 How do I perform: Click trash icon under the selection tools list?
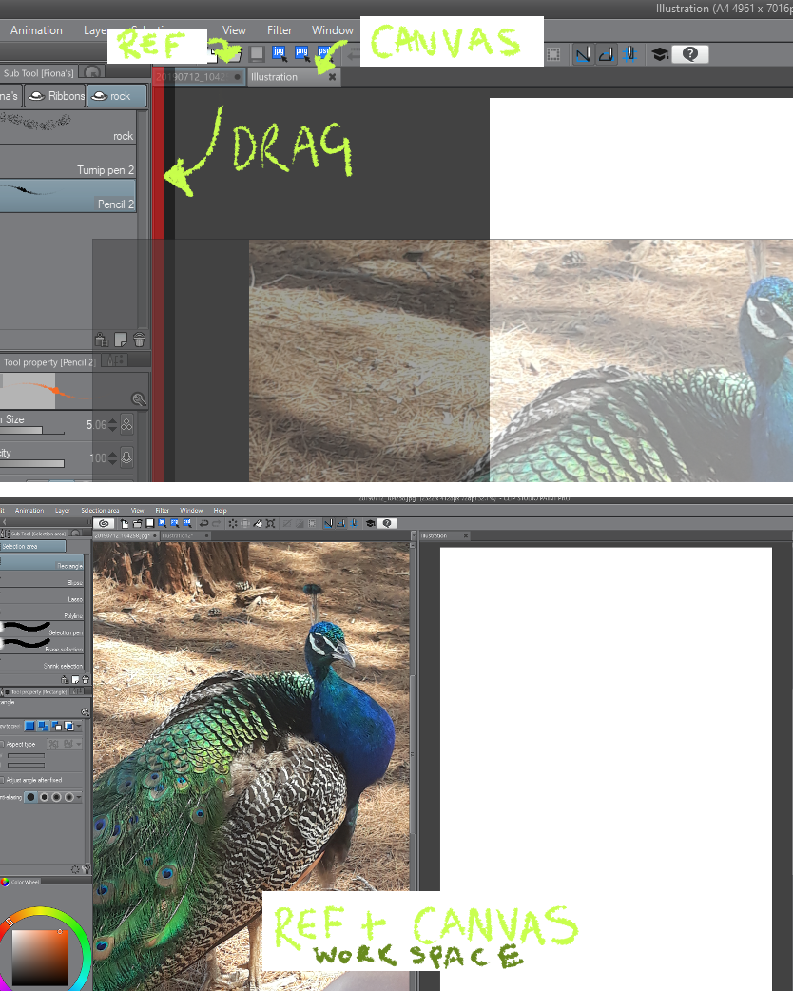pyautogui.click(x=86, y=679)
